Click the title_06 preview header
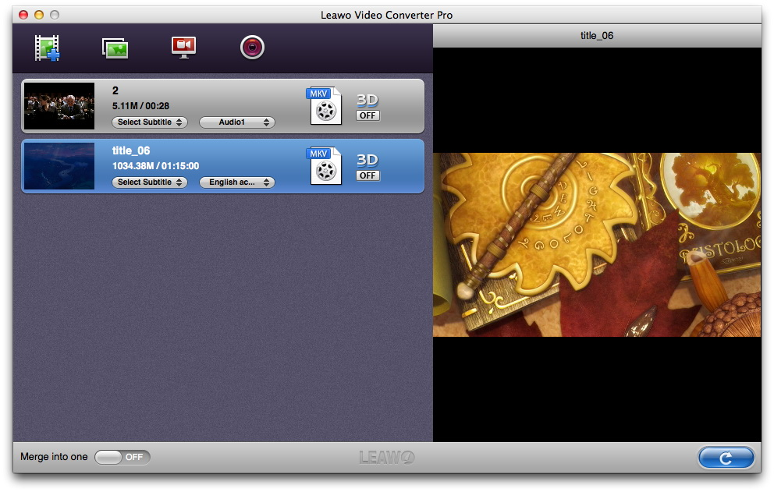The width and height of the screenshot is (774, 492). point(596,35)
